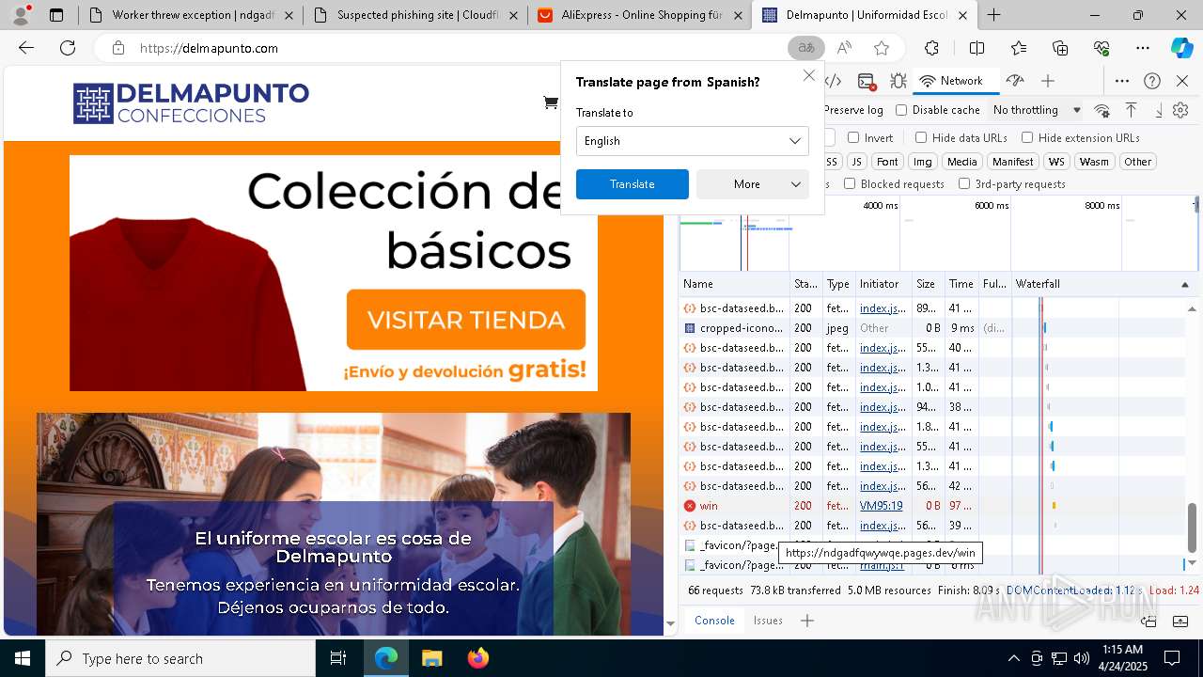Open browser Extensions puzzle icon
The width and height of the screenshot is (1203, 677).
(x=931, y=48)
